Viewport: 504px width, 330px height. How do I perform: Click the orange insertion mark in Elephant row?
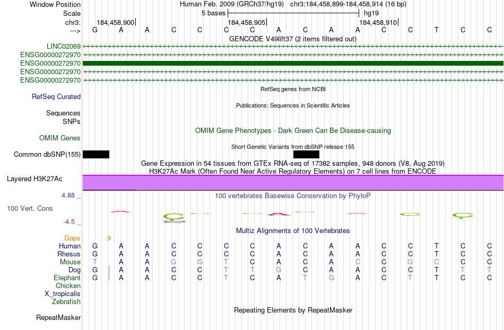(109, 277)
